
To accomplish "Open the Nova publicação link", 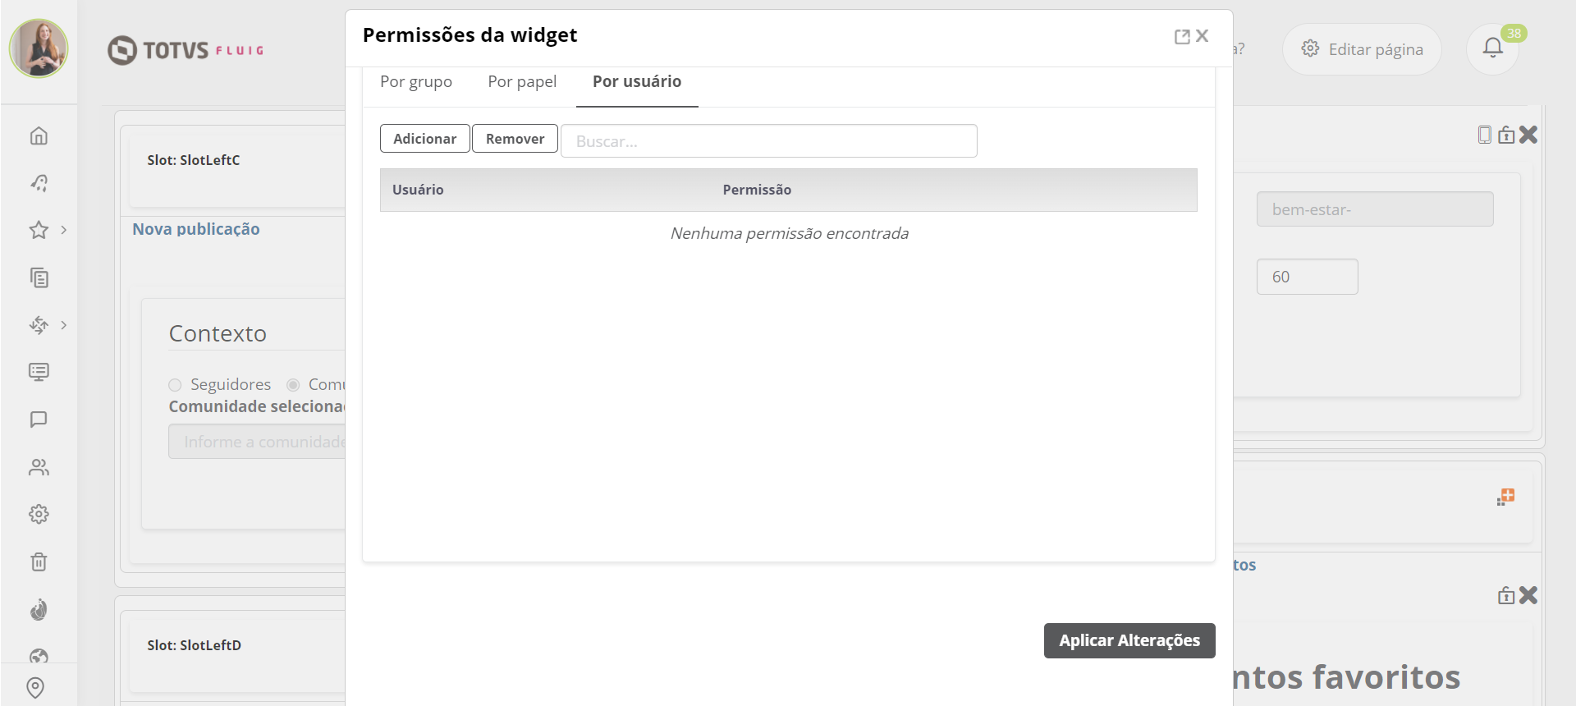I will point(196,229).
